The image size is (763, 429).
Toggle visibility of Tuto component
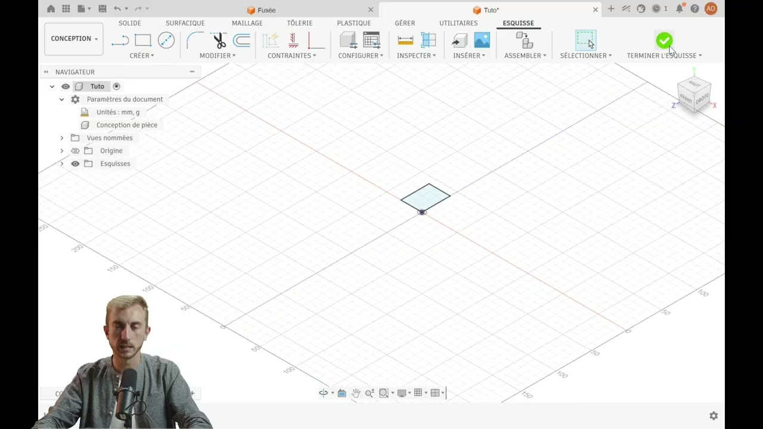pyautogui.click(x=66, y=86)
